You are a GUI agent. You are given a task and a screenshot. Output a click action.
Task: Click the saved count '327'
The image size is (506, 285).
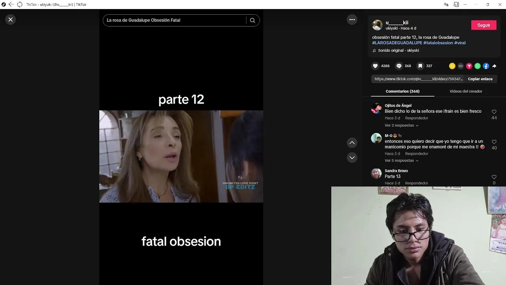[x=429, y=66]
